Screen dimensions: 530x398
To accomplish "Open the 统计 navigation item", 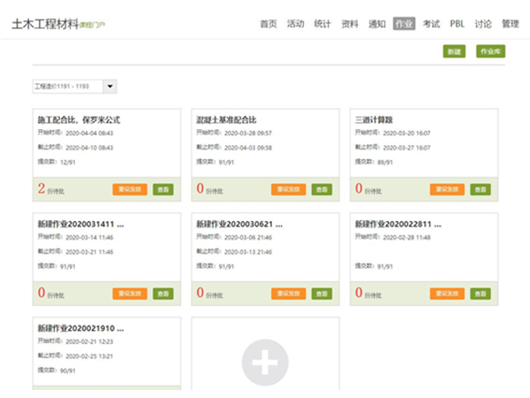I will coord(322,24).
